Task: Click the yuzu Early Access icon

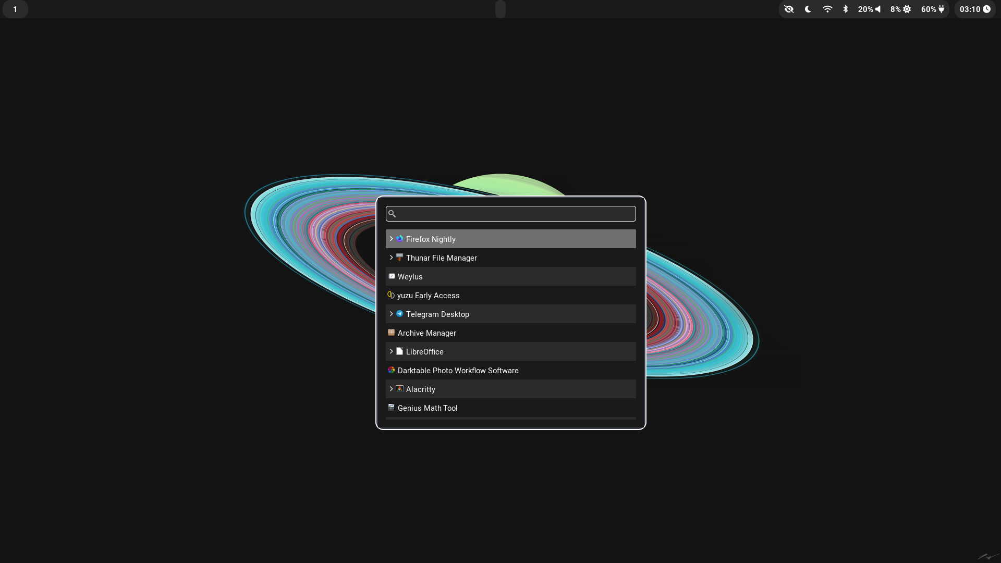Action: point(390,295)
